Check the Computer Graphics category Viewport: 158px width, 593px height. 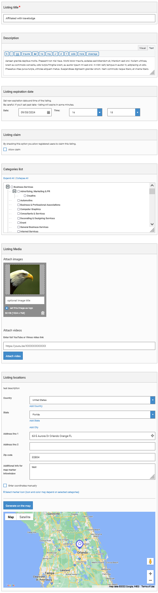coord(18,209)
